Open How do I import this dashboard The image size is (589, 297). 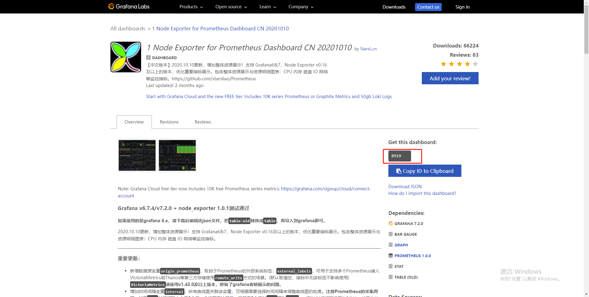422,193
